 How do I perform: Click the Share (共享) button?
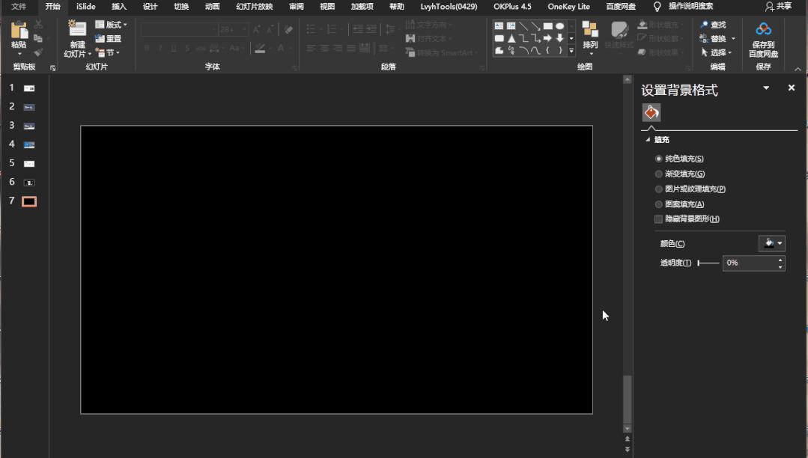click(x=778, y=7)
